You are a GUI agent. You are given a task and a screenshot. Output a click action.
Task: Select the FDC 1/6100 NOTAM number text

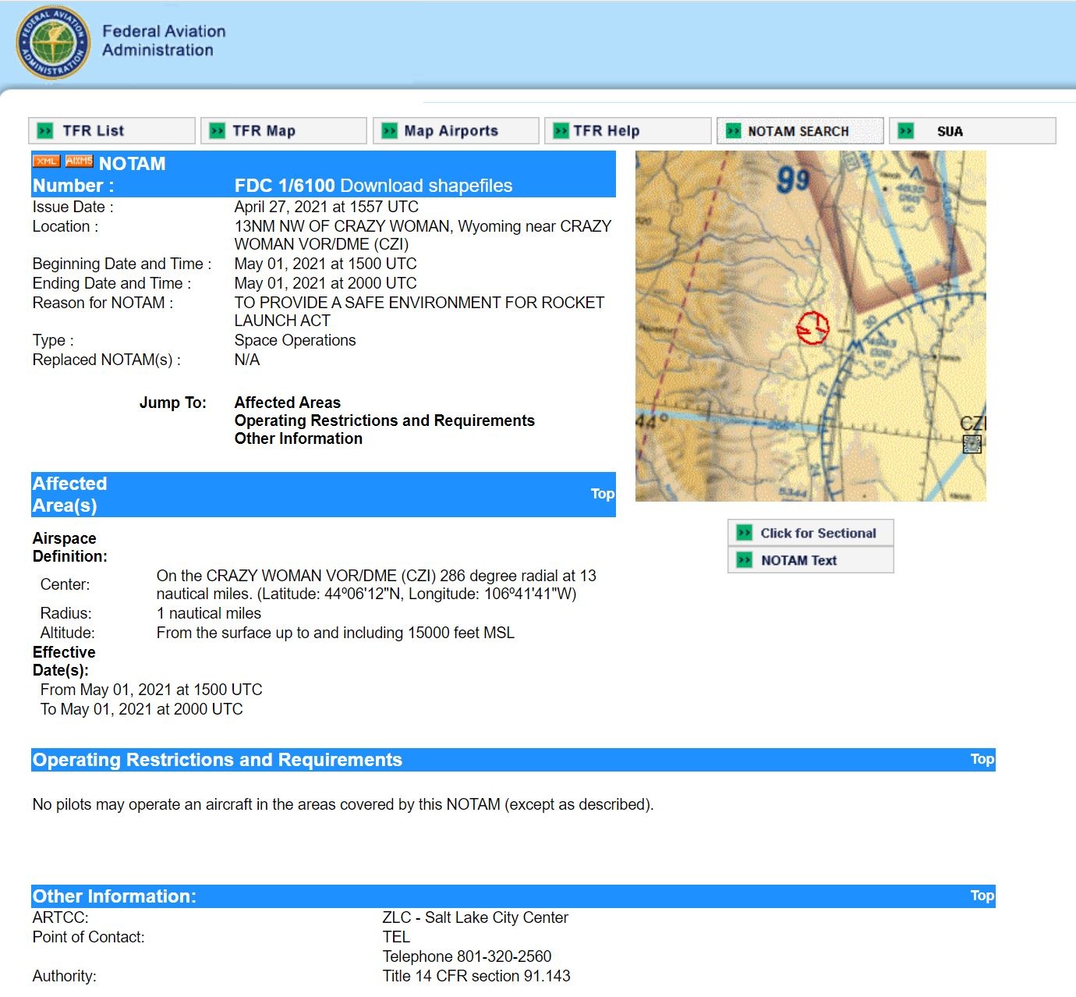pos(285,186)
